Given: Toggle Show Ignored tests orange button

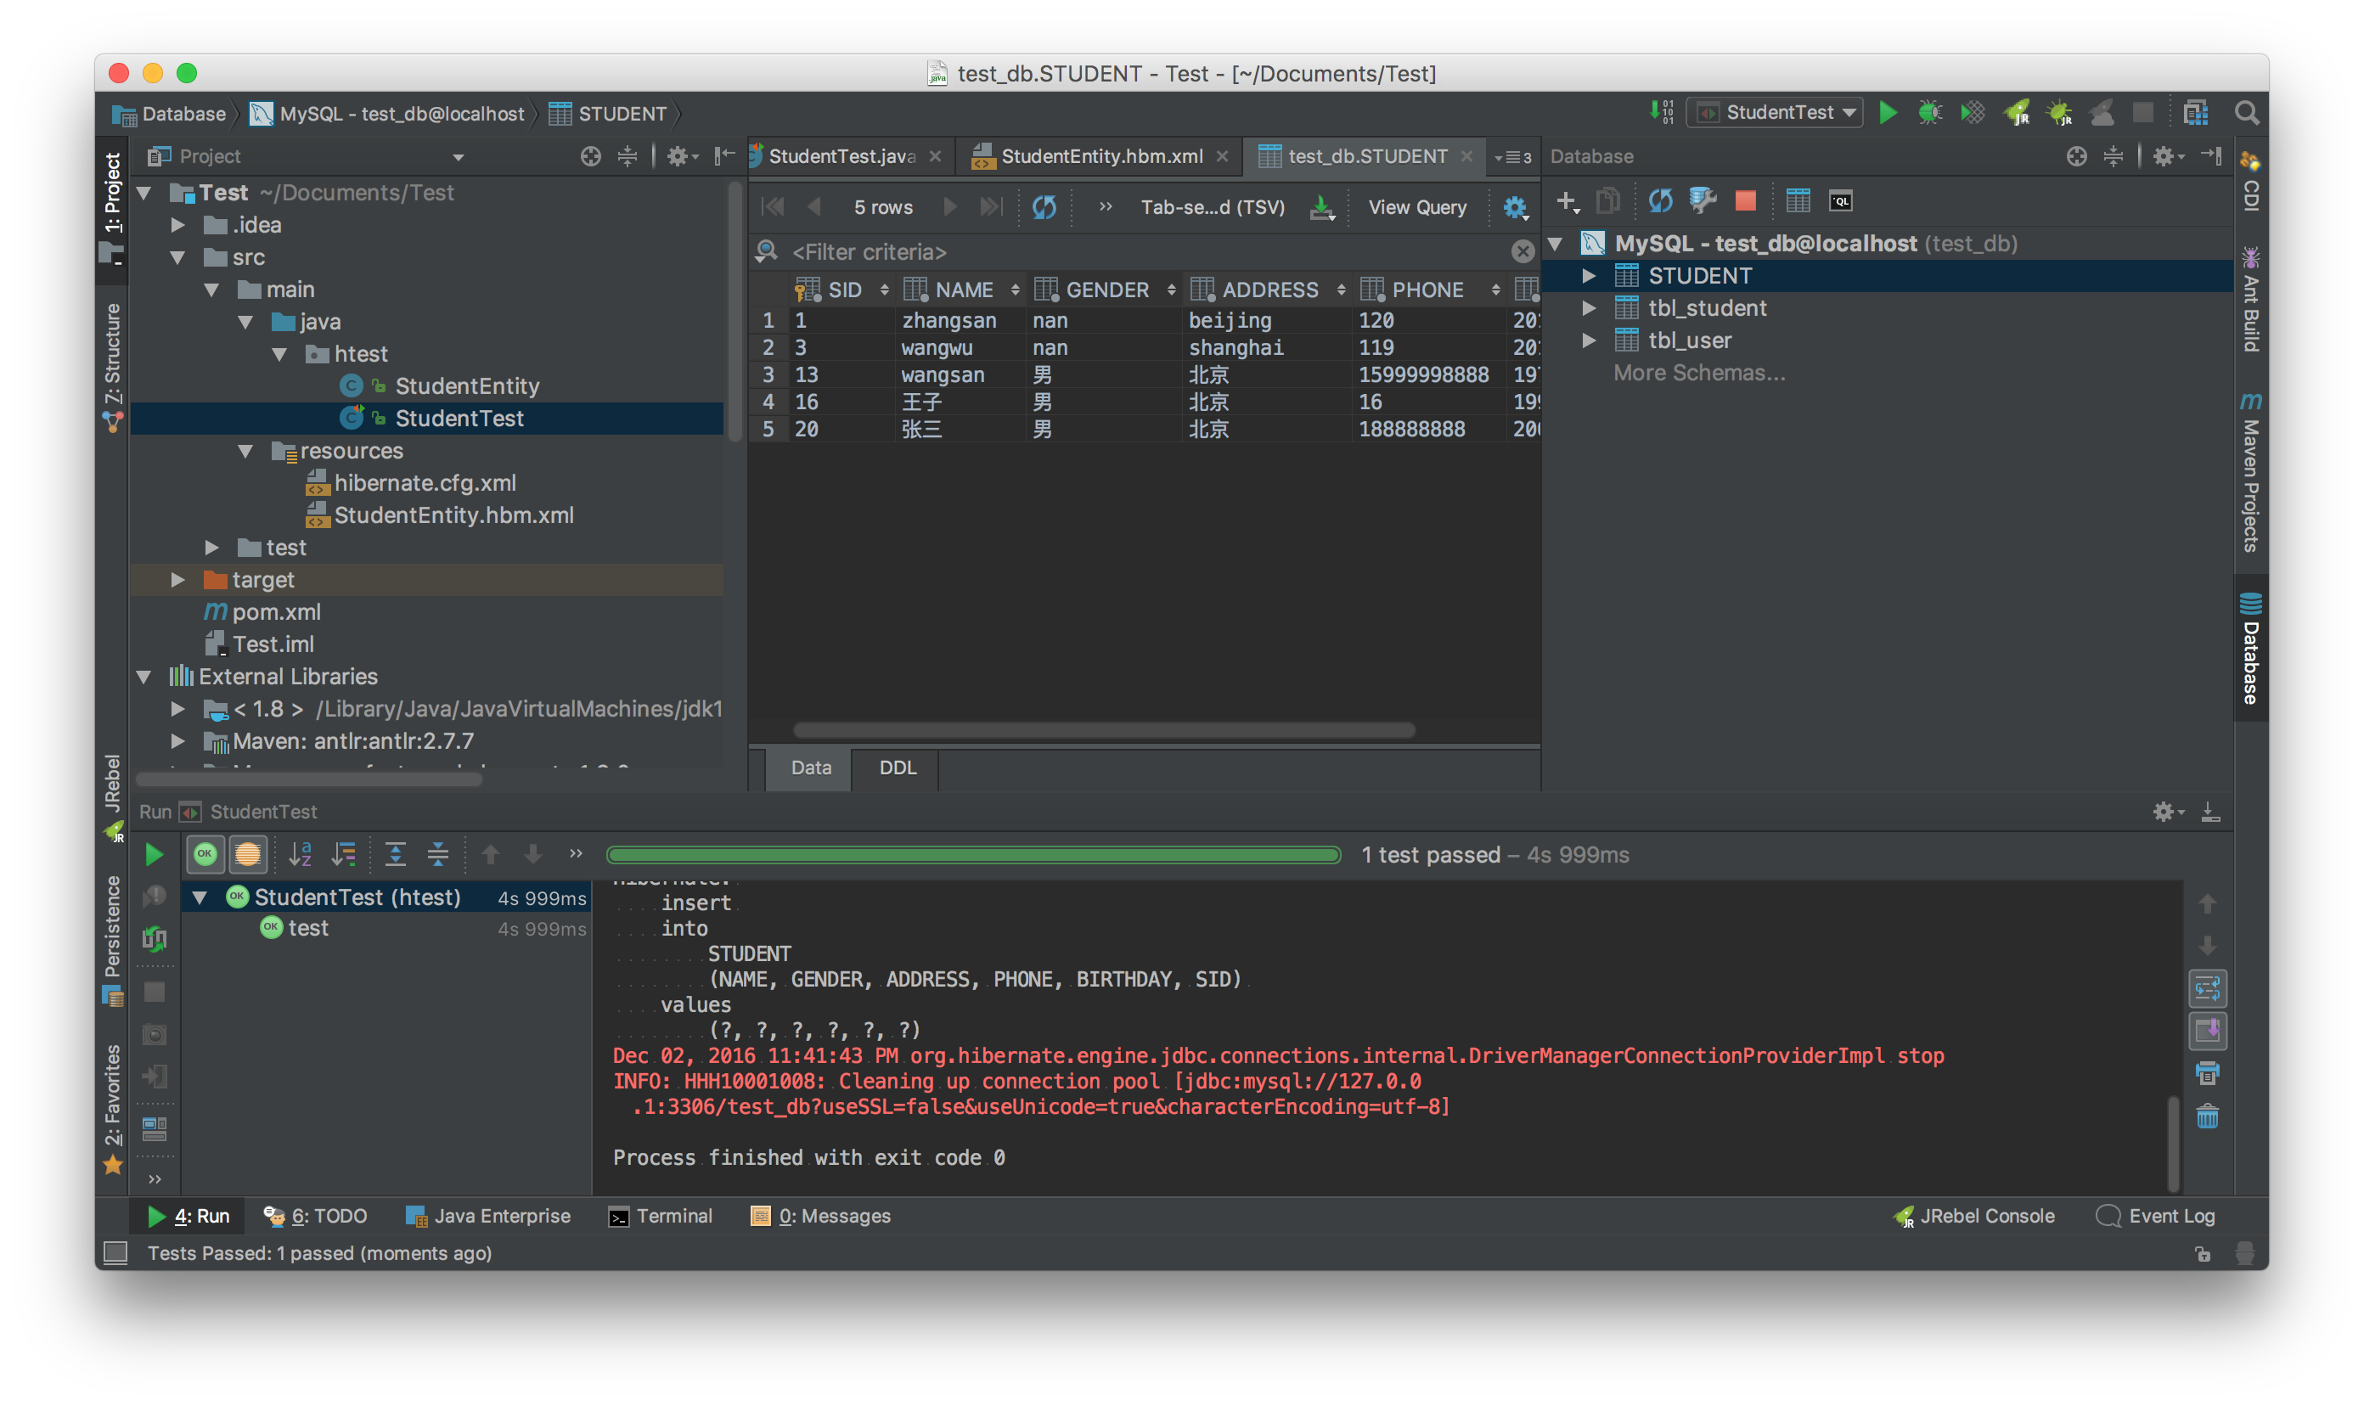Looking at the screenshot, I should point(247,855).
